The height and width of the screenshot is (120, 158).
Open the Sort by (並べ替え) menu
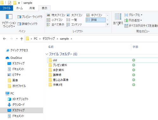point(118,19)
